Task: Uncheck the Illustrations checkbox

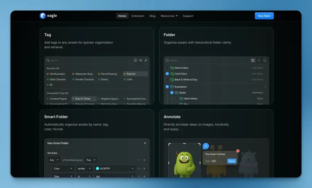Action: tap(167, 87)
